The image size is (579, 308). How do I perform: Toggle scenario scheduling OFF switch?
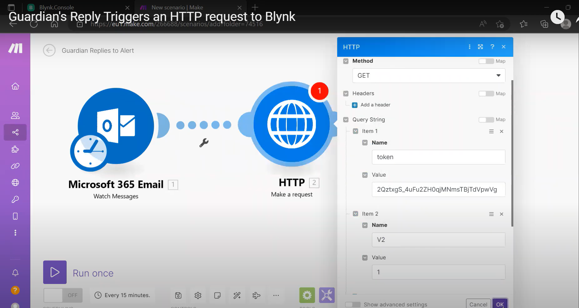pos(63,295)
